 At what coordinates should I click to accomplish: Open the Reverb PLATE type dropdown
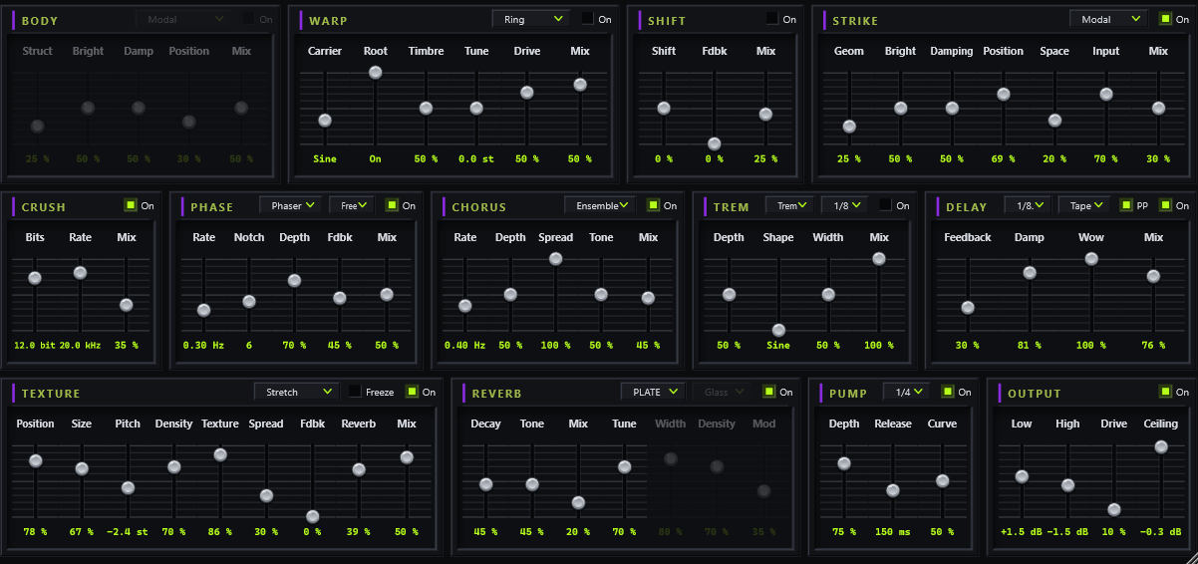pyautogui.click(x=653, y=392)
